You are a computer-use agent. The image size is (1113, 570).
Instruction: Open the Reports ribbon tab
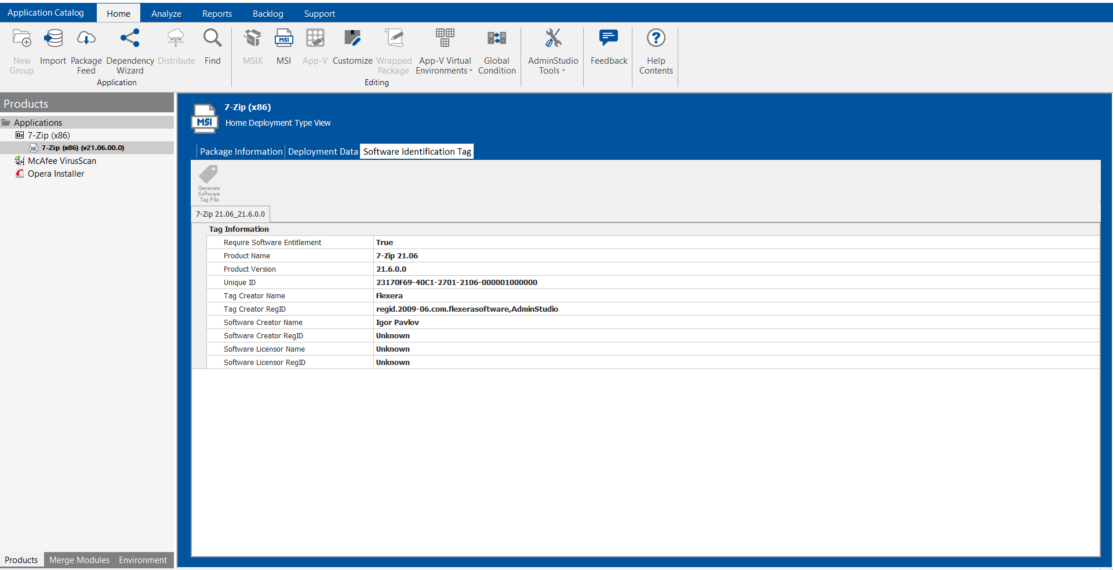pos(217,14)
